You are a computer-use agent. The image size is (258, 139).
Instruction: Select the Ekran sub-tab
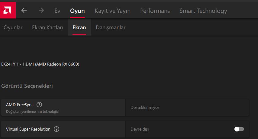click(79, 27)
